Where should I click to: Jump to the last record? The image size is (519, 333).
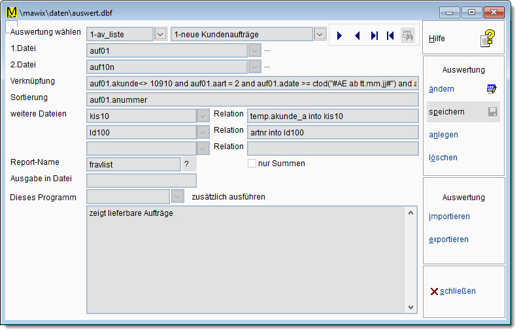tap(374, 36)
